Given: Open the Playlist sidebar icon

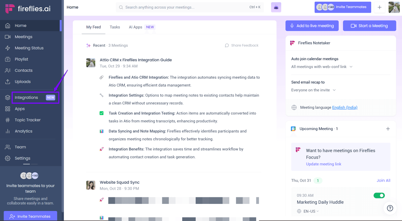Looking at the screenshot, I should pos(8,59).
